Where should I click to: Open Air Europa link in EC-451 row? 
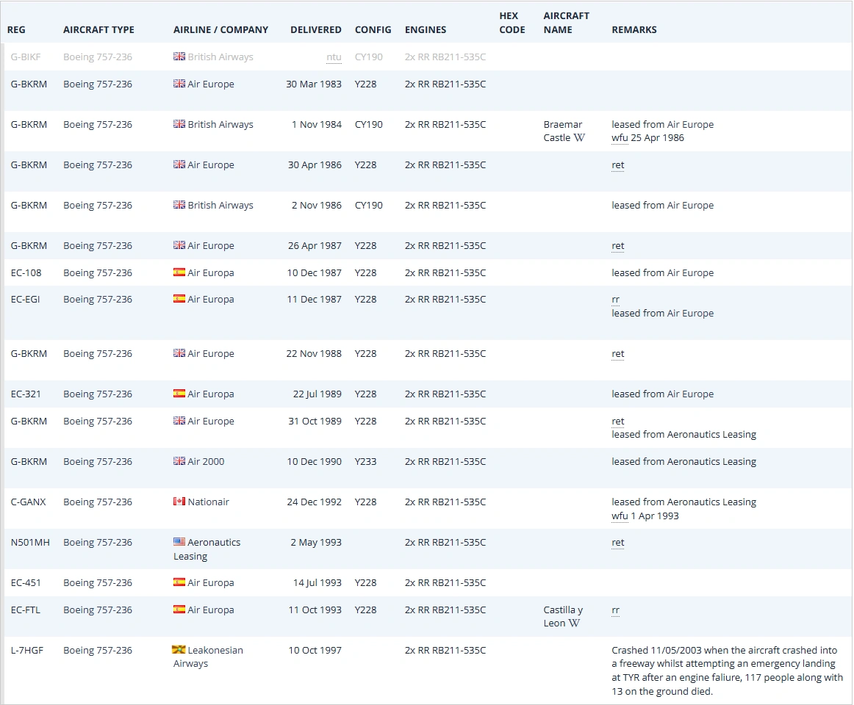click(x=211, y=582)
